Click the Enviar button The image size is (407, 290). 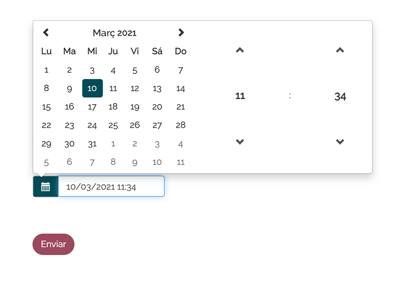pos(53,244)
